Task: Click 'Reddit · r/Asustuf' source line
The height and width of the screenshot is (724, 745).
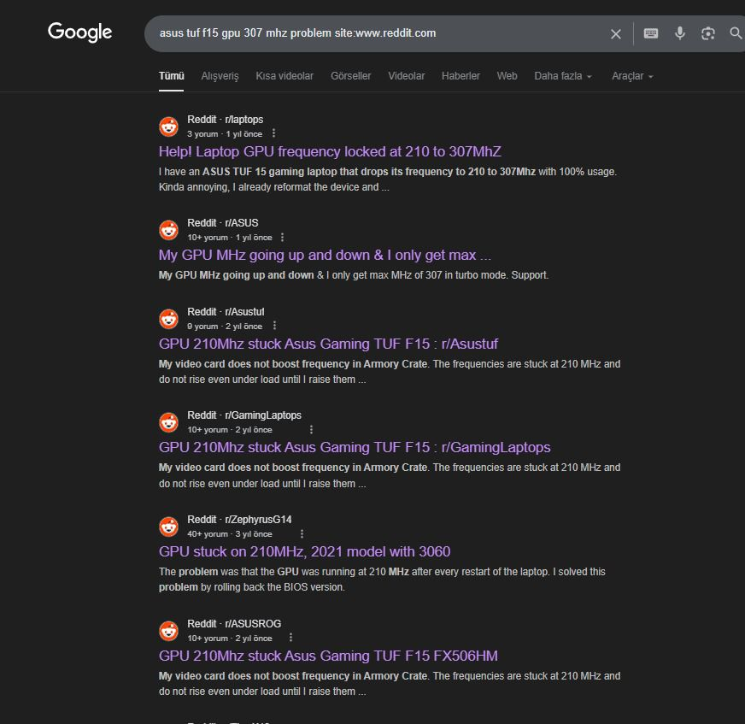Action: click(x=226, y=312)
